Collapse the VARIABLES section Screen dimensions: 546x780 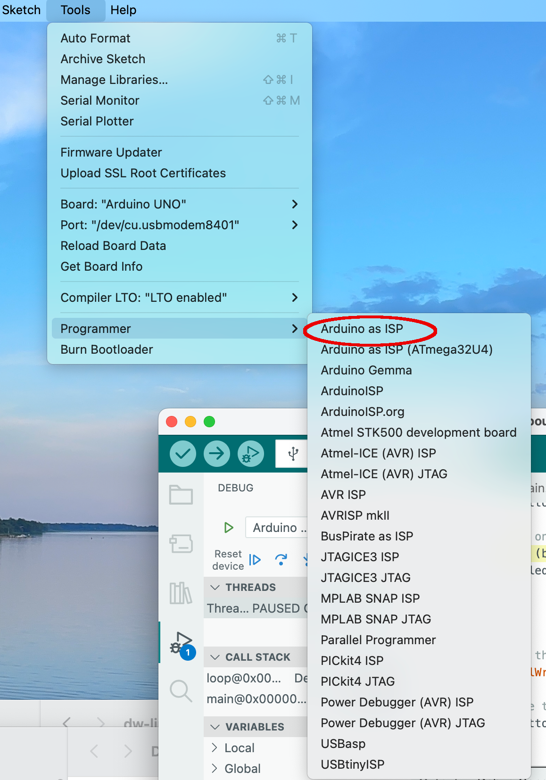click(x=256, y=727)
